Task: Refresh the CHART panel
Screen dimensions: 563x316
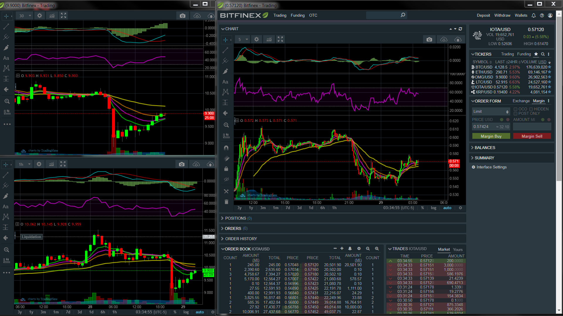Action: click(x=460, y=29)
